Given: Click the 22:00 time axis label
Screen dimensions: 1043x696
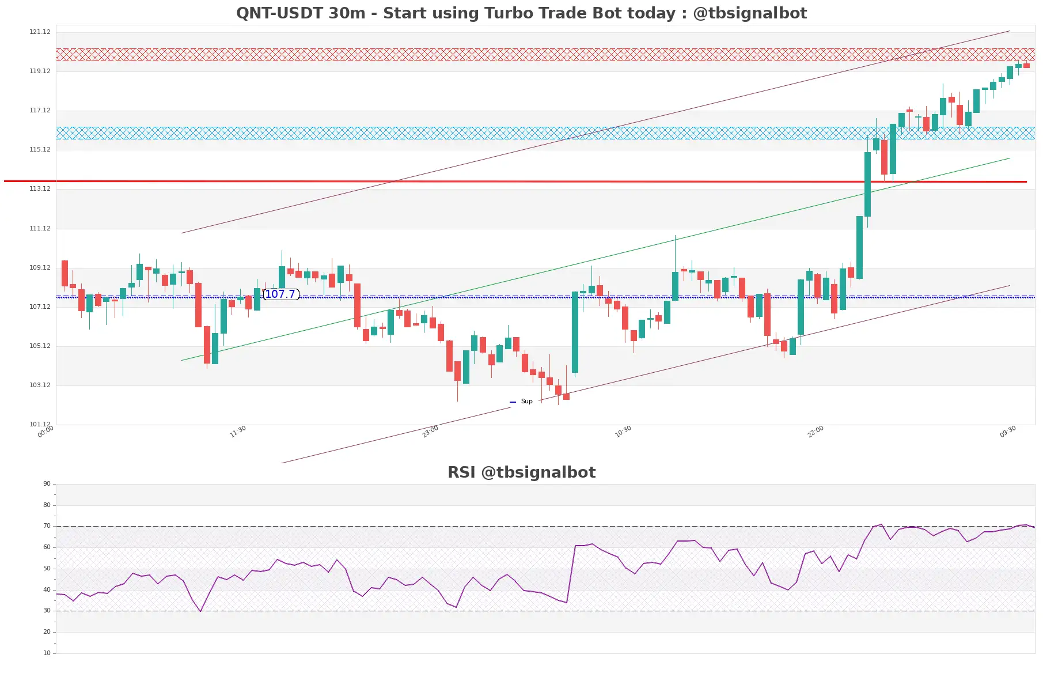Looking at the screenshot, I should coord(816,432).
